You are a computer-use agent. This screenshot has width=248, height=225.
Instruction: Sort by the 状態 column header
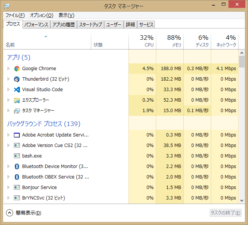[x=110, y=42]
